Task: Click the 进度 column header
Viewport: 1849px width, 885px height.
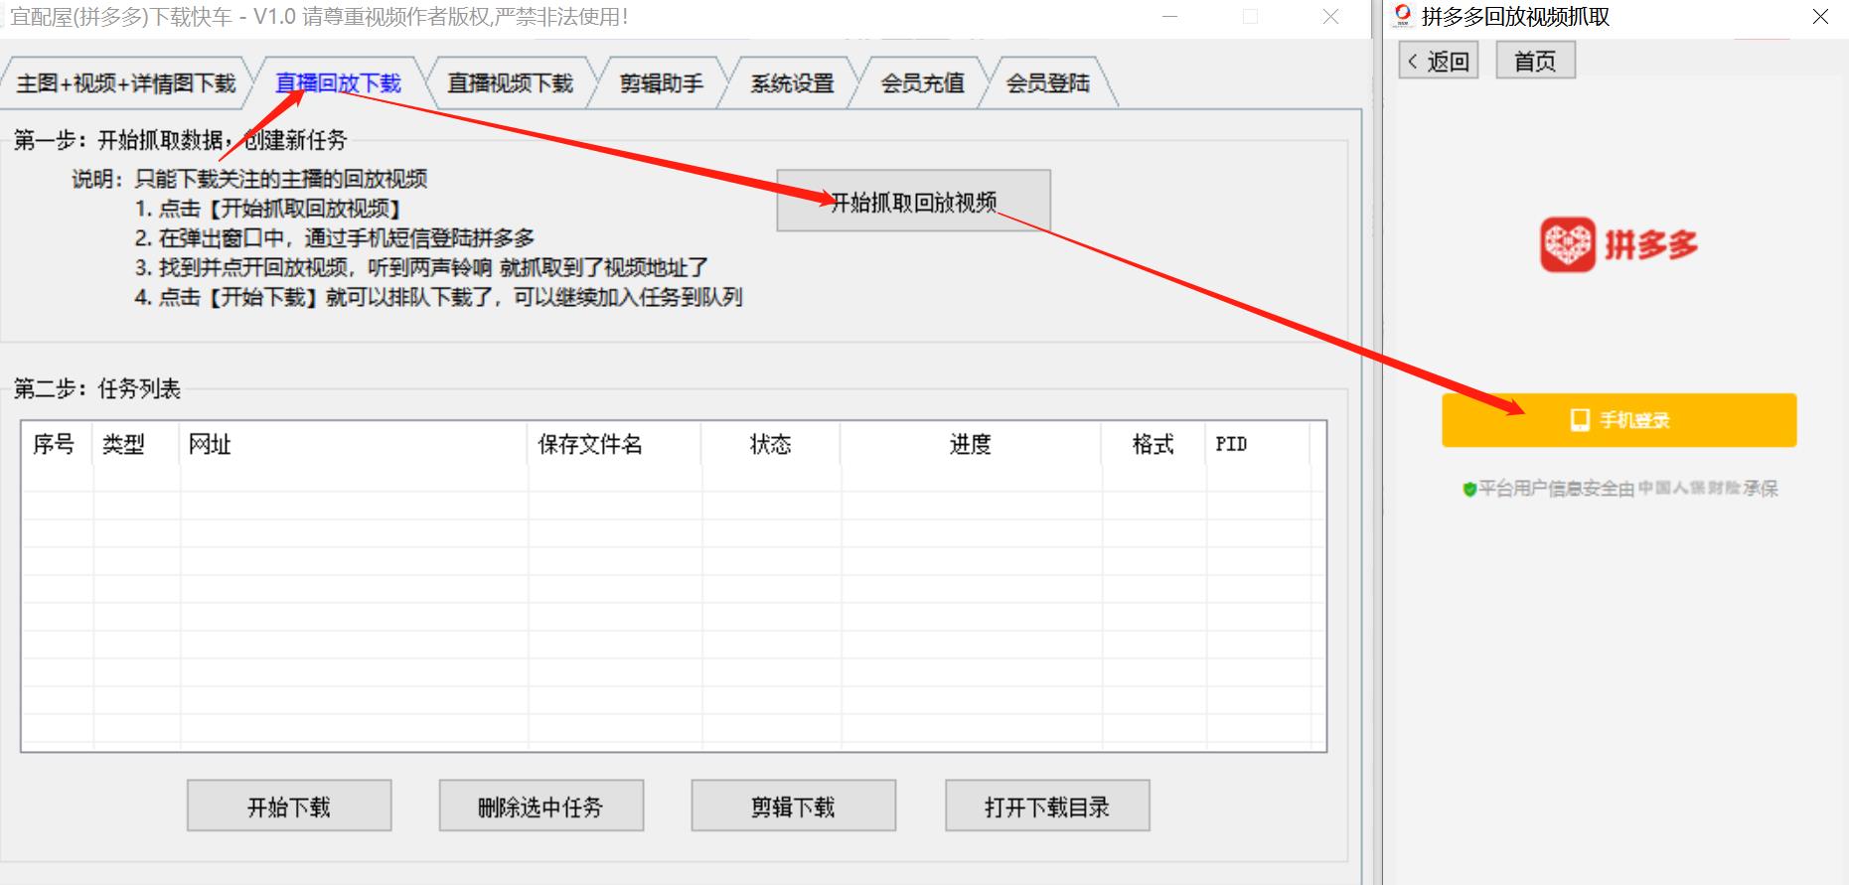Action: pyautogui.click(x=971, y=444)
